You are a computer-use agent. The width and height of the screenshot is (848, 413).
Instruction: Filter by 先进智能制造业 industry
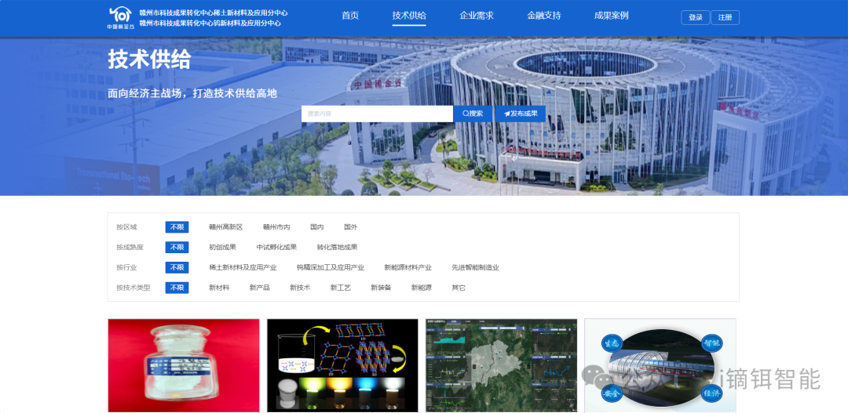point(475,267)
